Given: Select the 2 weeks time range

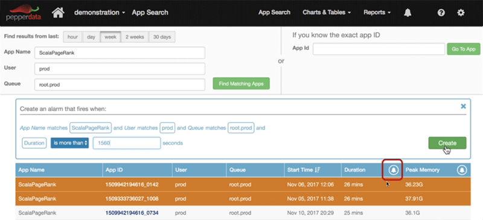Looking at the screenshot, I should tap(135, 37).
